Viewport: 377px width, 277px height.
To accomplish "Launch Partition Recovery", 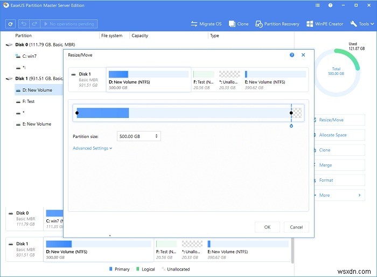I will coord(277,24).
